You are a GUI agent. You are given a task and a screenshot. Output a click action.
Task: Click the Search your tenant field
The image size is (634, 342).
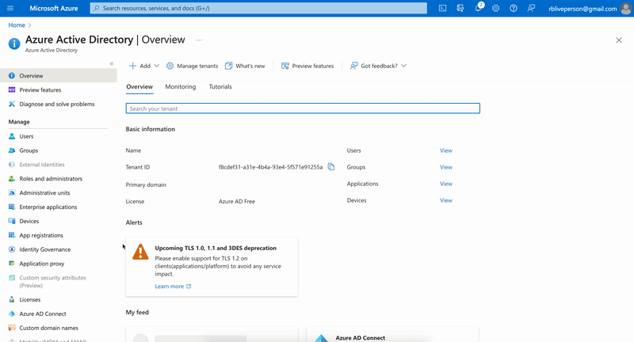[303, 108]
